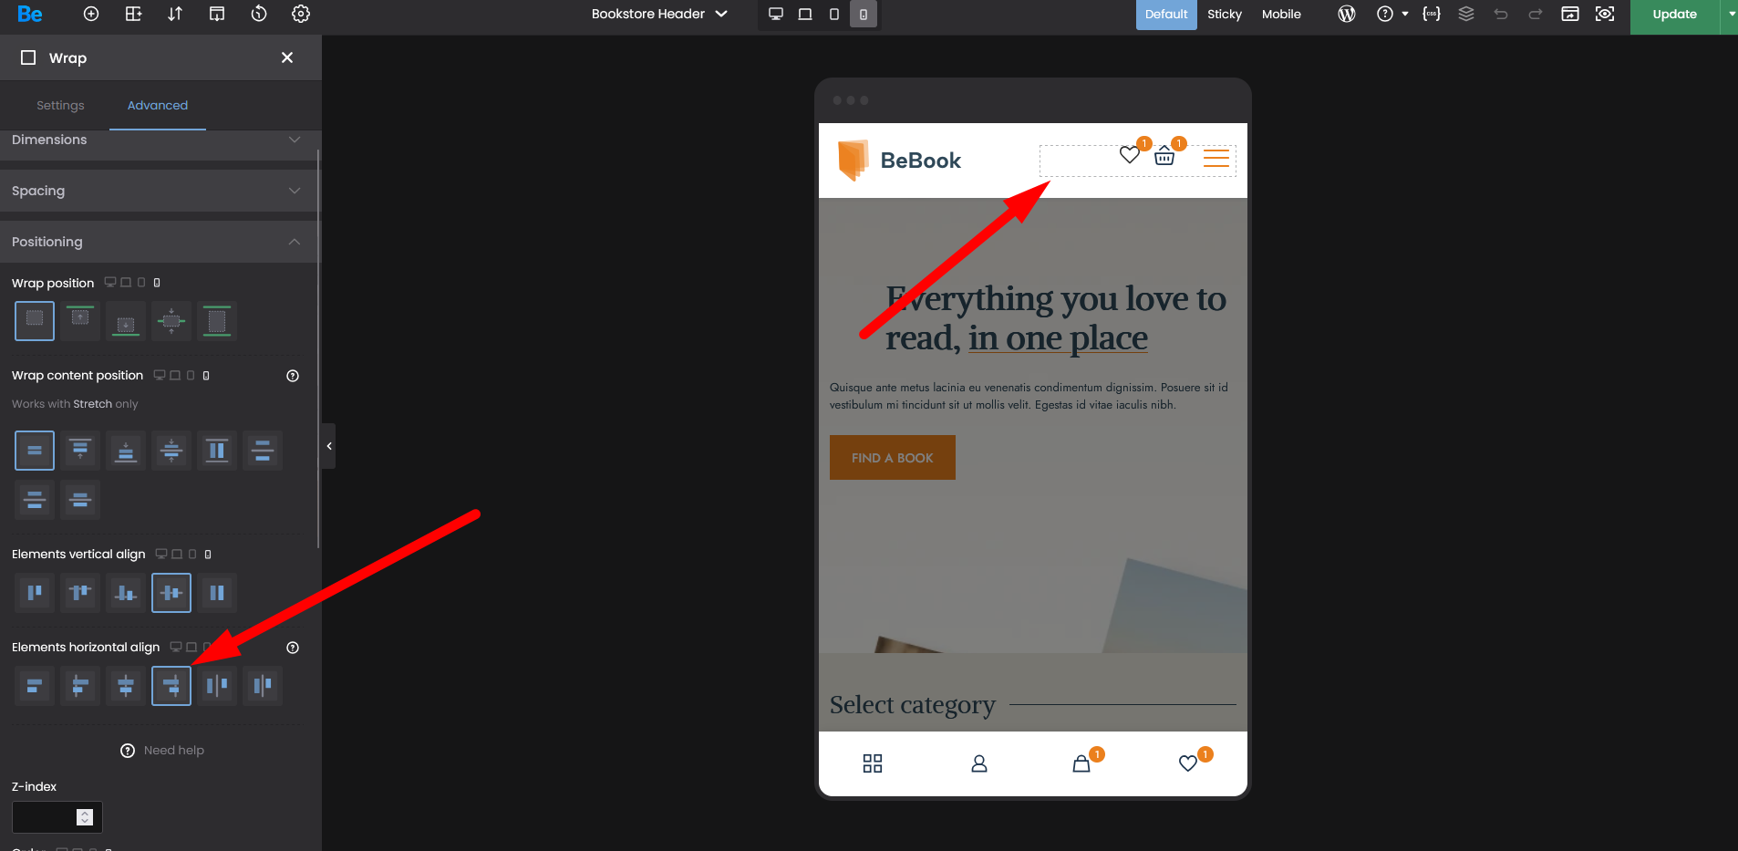
Task: Select right horizontal align for elements
Action: [171, 686]
